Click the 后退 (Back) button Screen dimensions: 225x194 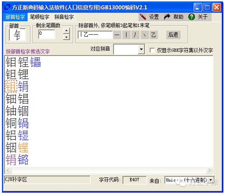(x=173, y=35)
